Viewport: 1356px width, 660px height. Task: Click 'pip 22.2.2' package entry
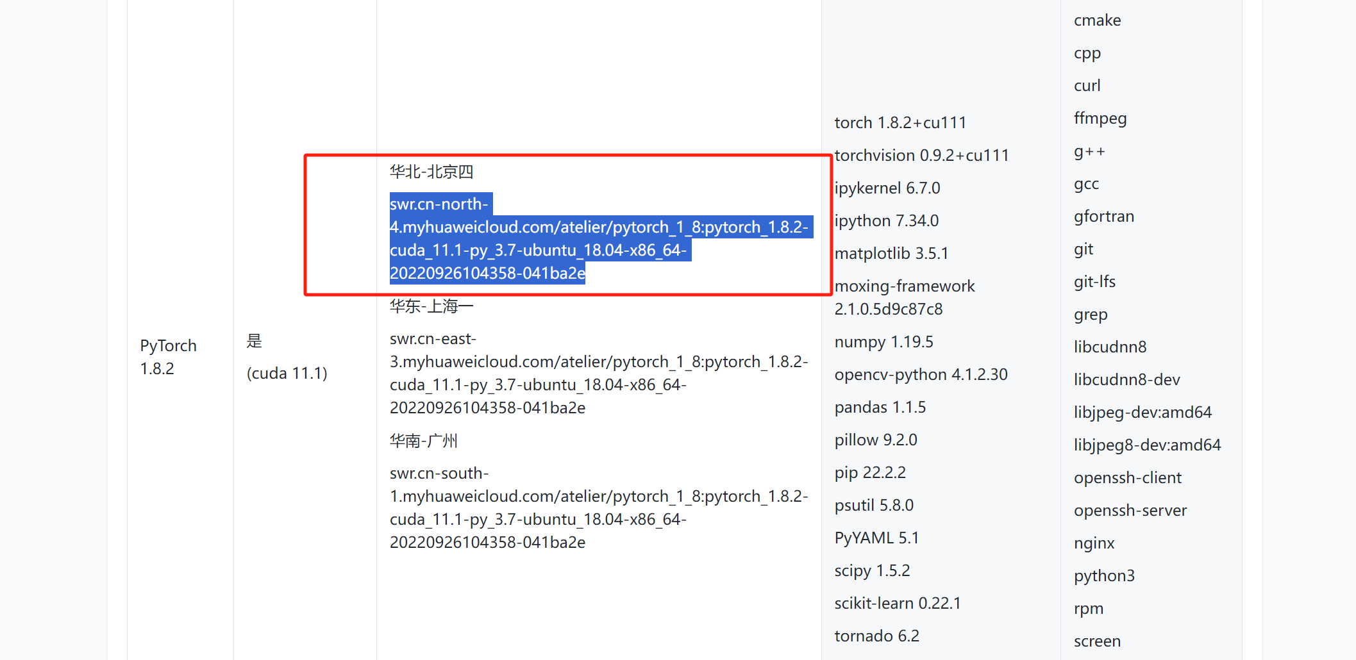tap(870, 472)
